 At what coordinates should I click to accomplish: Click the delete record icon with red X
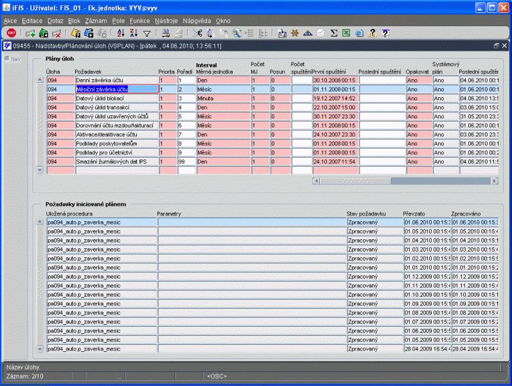coord(57,33)
